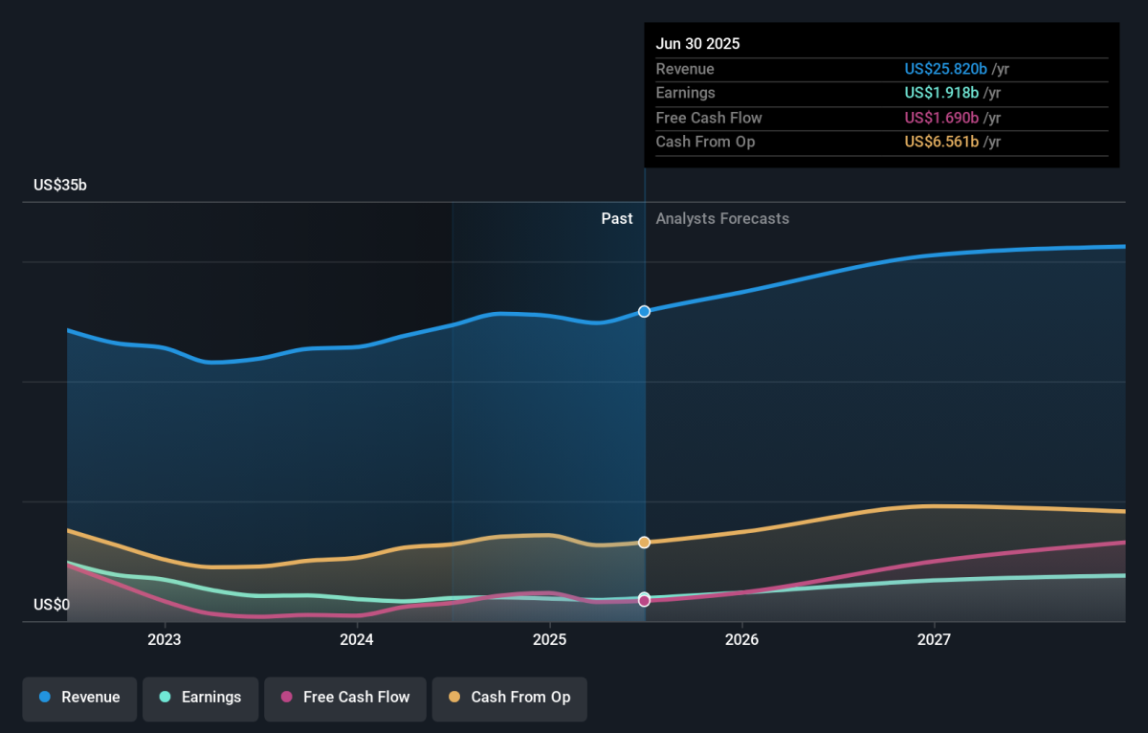Image resolution: width=1148 pixels, height=733 pixels.
Task: Select the Free Cash Flow data point marker
Action: (x=644, y=601)
